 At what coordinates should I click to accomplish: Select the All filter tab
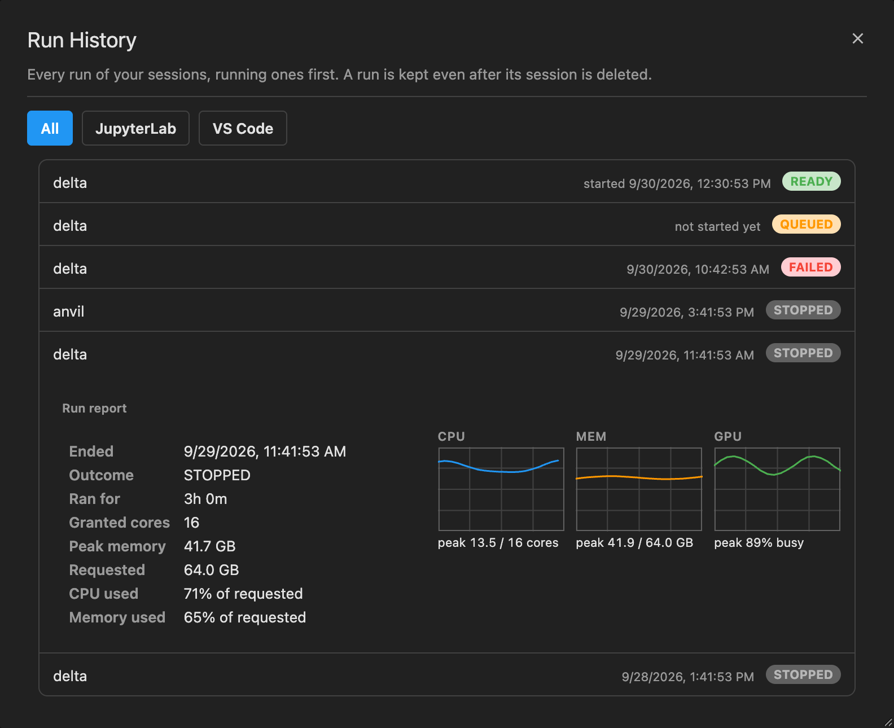click(x=50, y=128)
